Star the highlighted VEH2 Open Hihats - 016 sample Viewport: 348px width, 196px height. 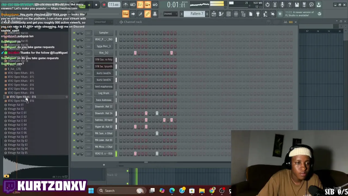click(67, 97)
